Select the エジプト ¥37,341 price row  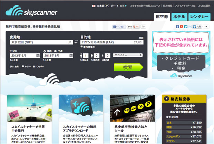(184, 141)
